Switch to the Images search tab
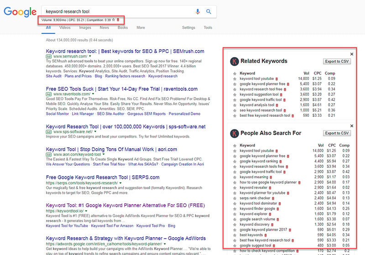 (85, 27)
